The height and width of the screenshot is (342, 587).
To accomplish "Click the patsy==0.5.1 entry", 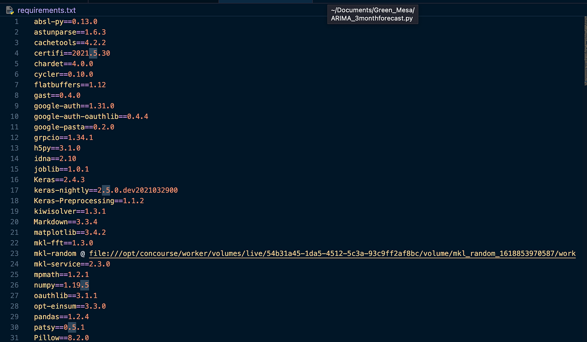I will click(x=58, y=327).
